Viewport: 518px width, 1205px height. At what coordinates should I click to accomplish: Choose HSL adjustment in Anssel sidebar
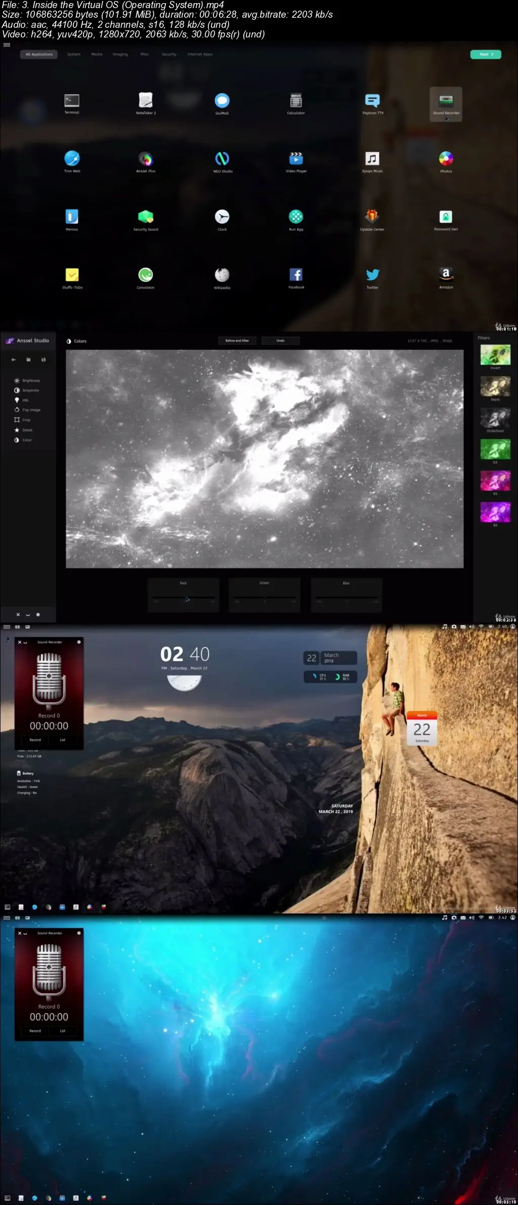[22, 400]
